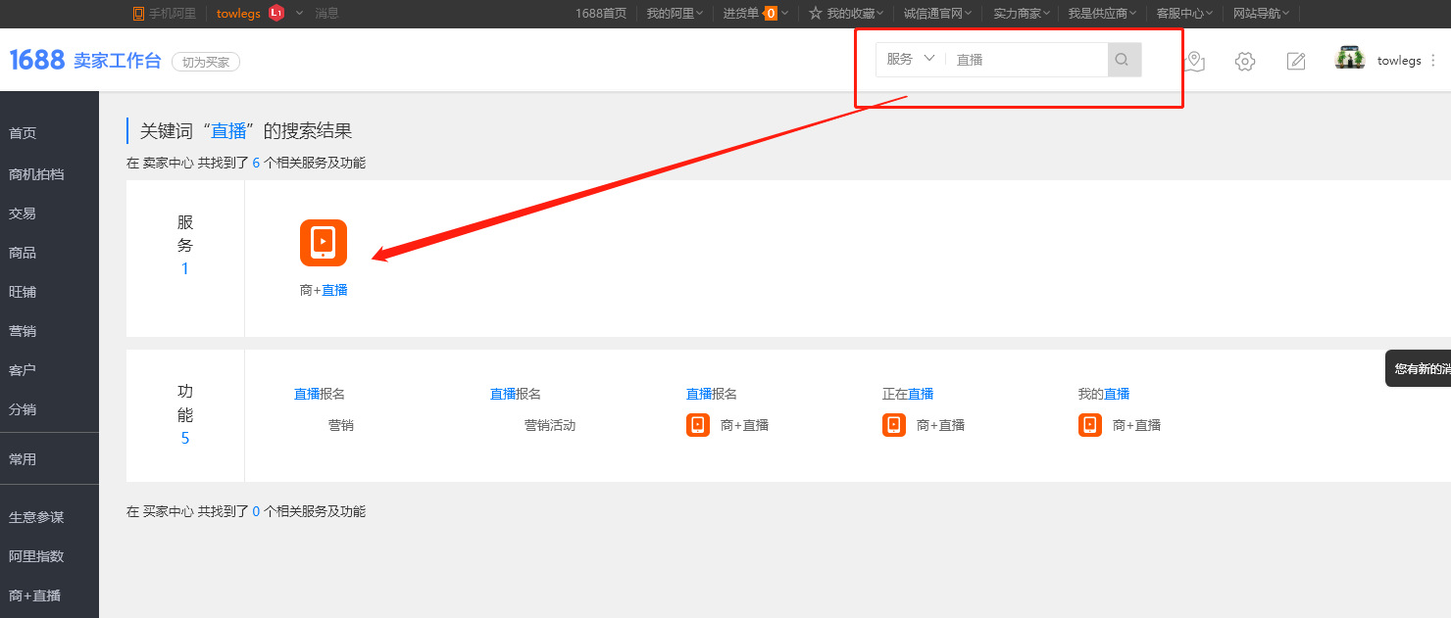Image resolution: width=1451 pixels, height=618 pixels.
Task: Click the 消息 link in top bar
Action: click(x=326, y=14)
